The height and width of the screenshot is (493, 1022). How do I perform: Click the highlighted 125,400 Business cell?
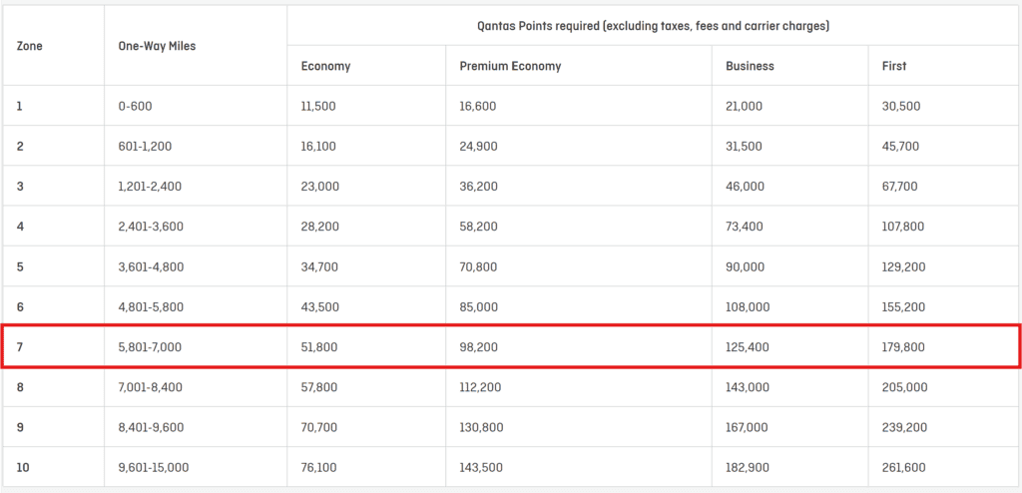point(748,346)
